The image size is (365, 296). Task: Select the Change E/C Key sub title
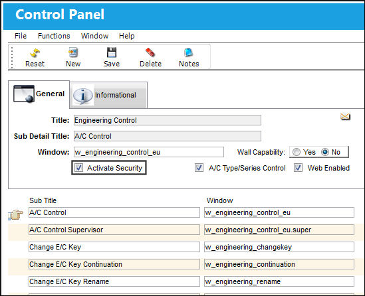click(x=114, y=247)
